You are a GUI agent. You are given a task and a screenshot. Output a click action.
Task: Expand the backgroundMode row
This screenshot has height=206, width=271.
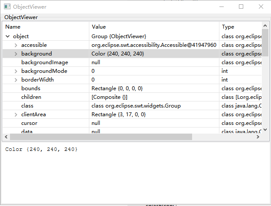tap(16, 71)
